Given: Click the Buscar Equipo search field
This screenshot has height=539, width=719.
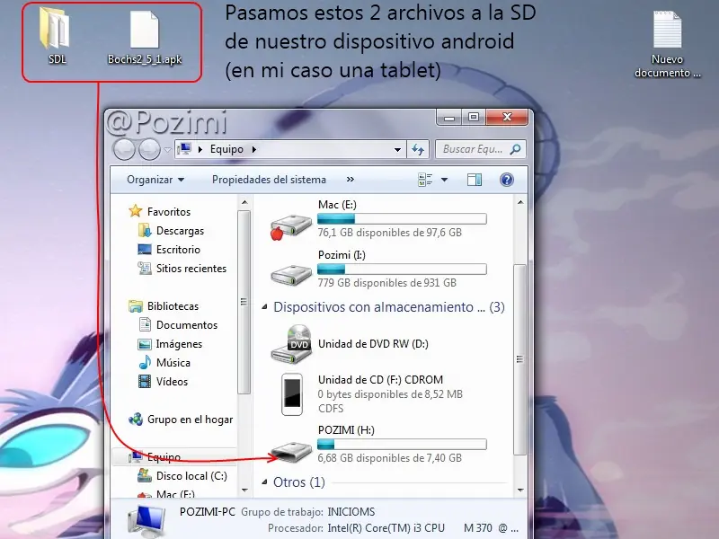Looking at the screenshot, I should [x=480, y=149].
